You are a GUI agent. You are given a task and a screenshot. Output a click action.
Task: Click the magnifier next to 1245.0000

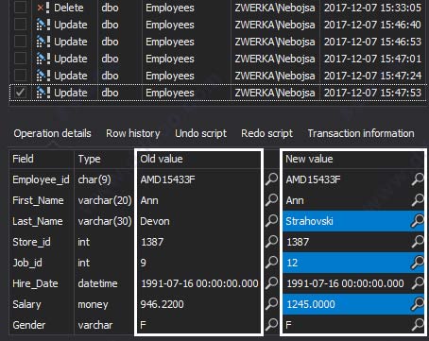418,304
